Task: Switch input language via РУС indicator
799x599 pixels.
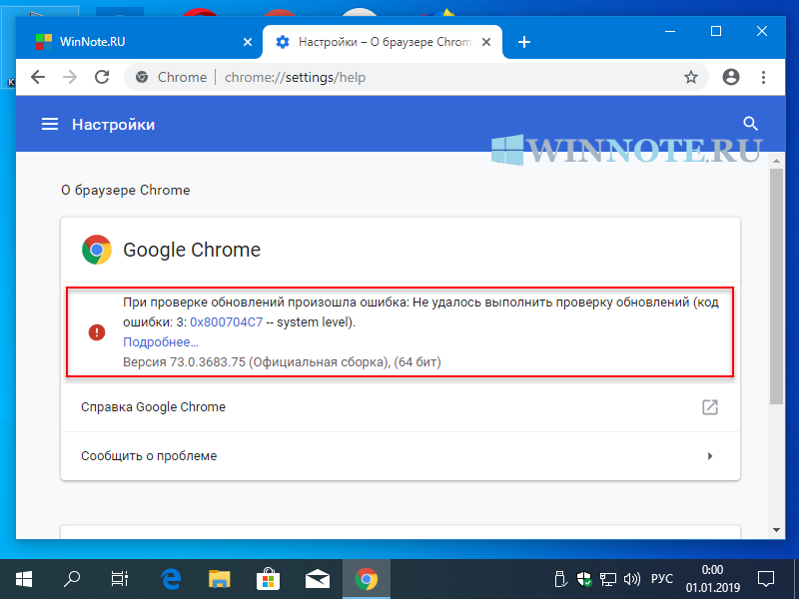Action: [x=662, y=579]
